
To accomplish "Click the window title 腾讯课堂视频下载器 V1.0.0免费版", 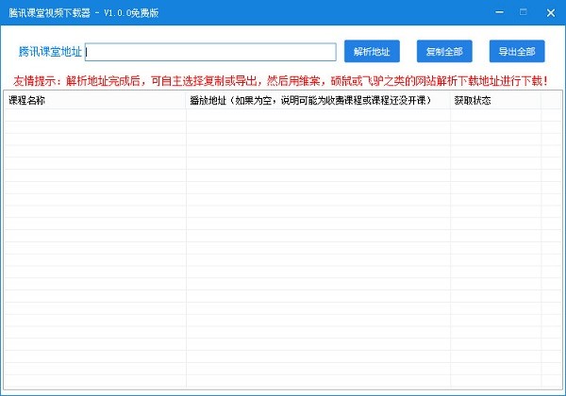I will pos(84,13).
